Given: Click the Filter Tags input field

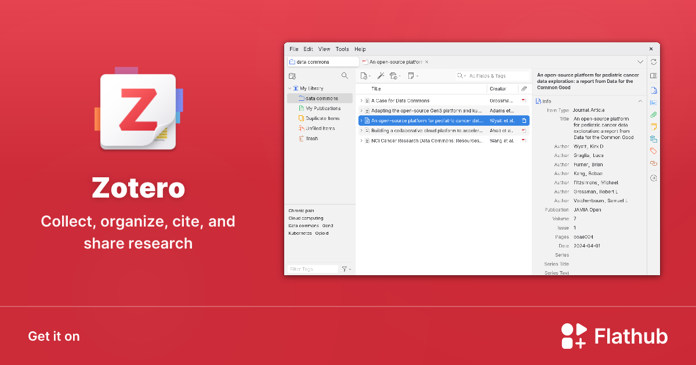Looking at the screenshot, I should tap(312, 268).
